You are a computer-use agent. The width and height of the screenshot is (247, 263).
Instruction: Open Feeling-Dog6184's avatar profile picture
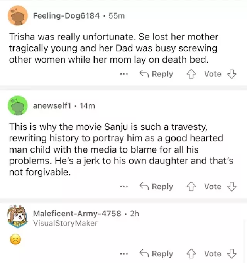point(18,16)
